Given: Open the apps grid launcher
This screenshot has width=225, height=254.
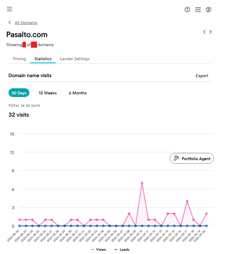Looking at the screenshot, I should (x=198, y=10).
